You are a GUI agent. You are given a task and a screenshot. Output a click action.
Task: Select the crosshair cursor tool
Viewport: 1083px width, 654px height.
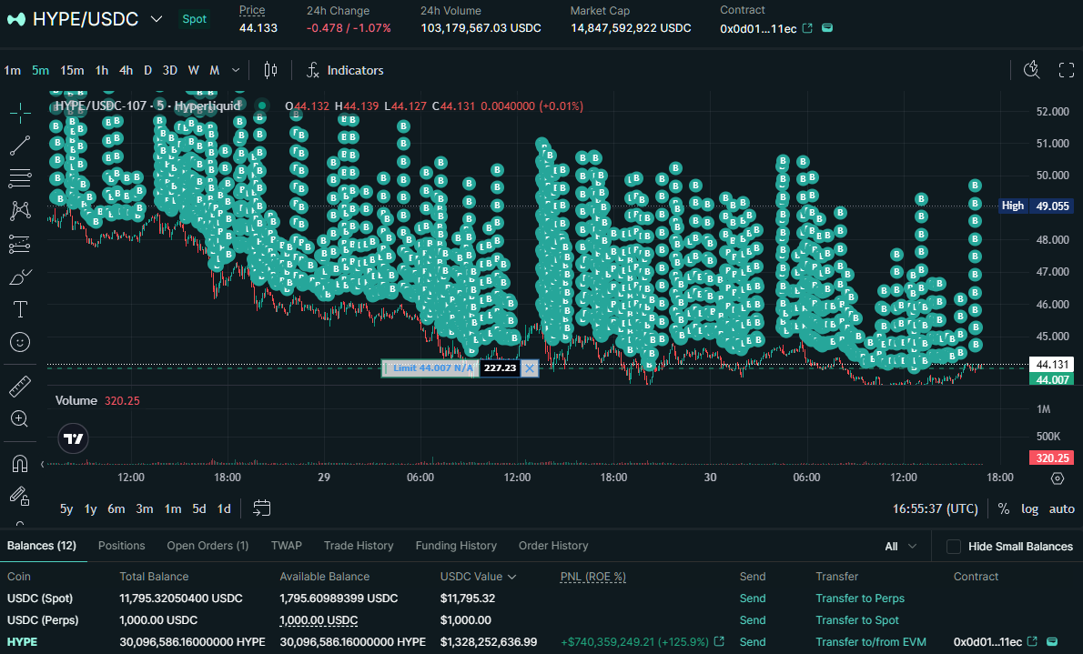tap(20, 113)
